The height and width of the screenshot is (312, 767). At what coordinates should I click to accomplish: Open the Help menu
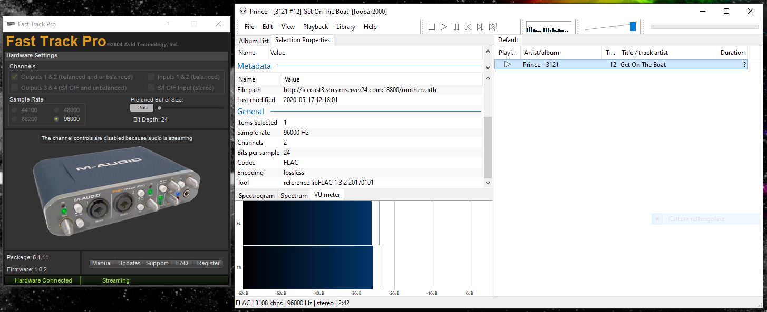click(370, 27)
